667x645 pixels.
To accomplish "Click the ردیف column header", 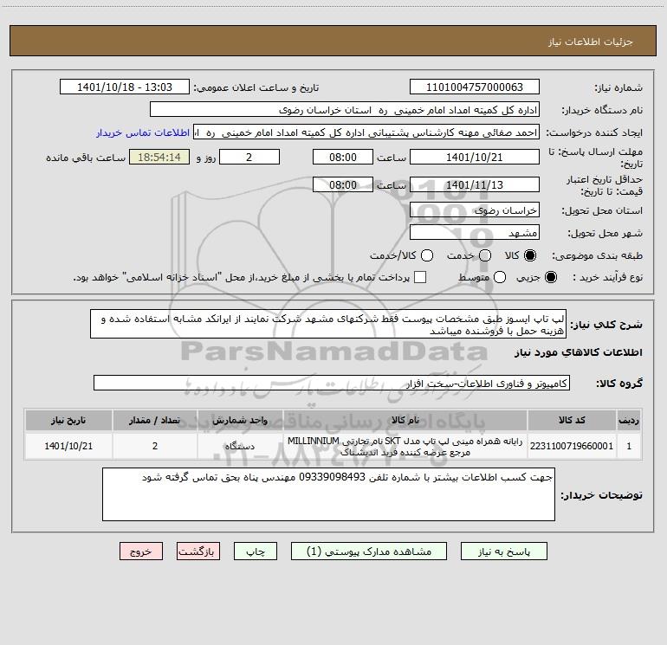I will pyautogui.click(x=629, y=420).
